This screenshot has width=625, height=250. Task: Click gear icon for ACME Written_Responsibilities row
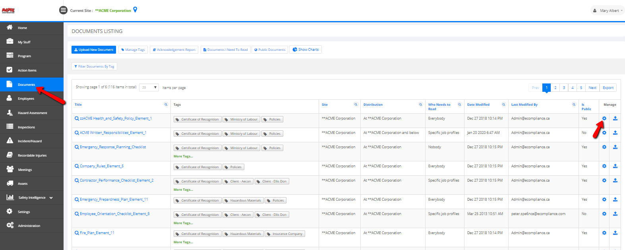604,133
